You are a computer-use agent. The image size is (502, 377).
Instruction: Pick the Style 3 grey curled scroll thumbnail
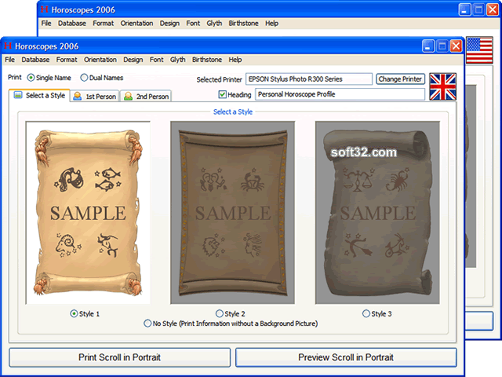coord(378,213)
